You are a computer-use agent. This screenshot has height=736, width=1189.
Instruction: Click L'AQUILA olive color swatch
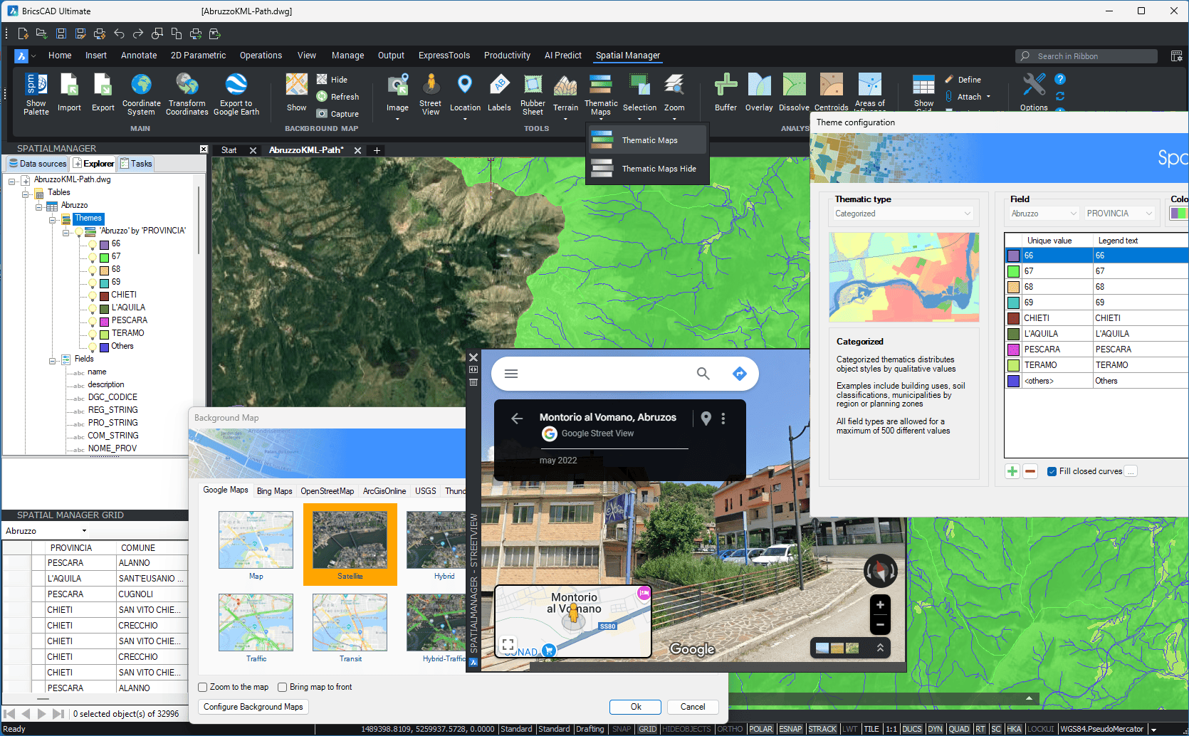(x=1013, y=334)
